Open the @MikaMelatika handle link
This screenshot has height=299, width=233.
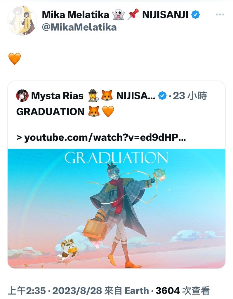pos(79,27)
